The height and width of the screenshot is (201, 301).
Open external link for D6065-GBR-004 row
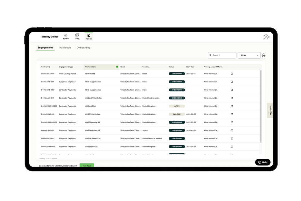click(x=232, y=106)
